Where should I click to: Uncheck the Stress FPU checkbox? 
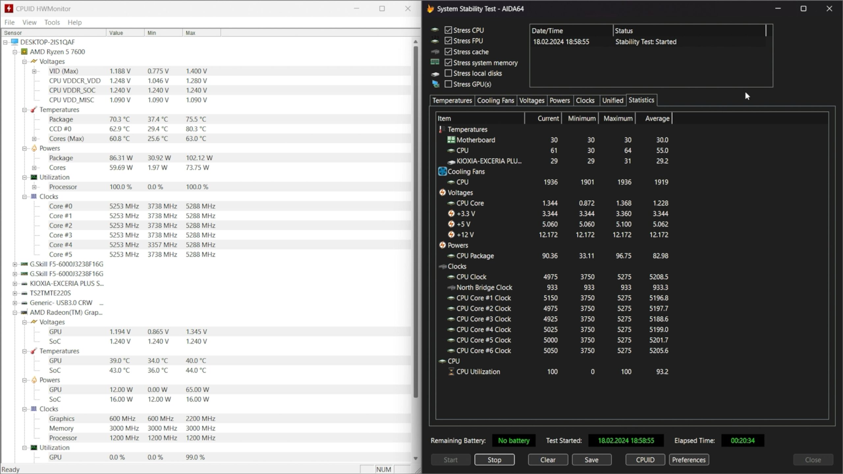tap(448, 40)
